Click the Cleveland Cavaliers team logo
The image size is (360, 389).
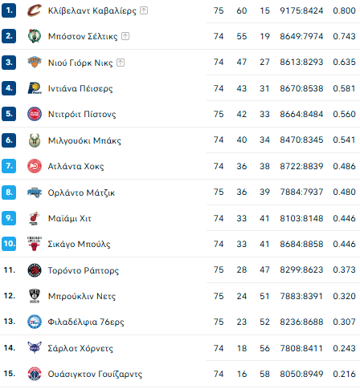tap(35, 10)
